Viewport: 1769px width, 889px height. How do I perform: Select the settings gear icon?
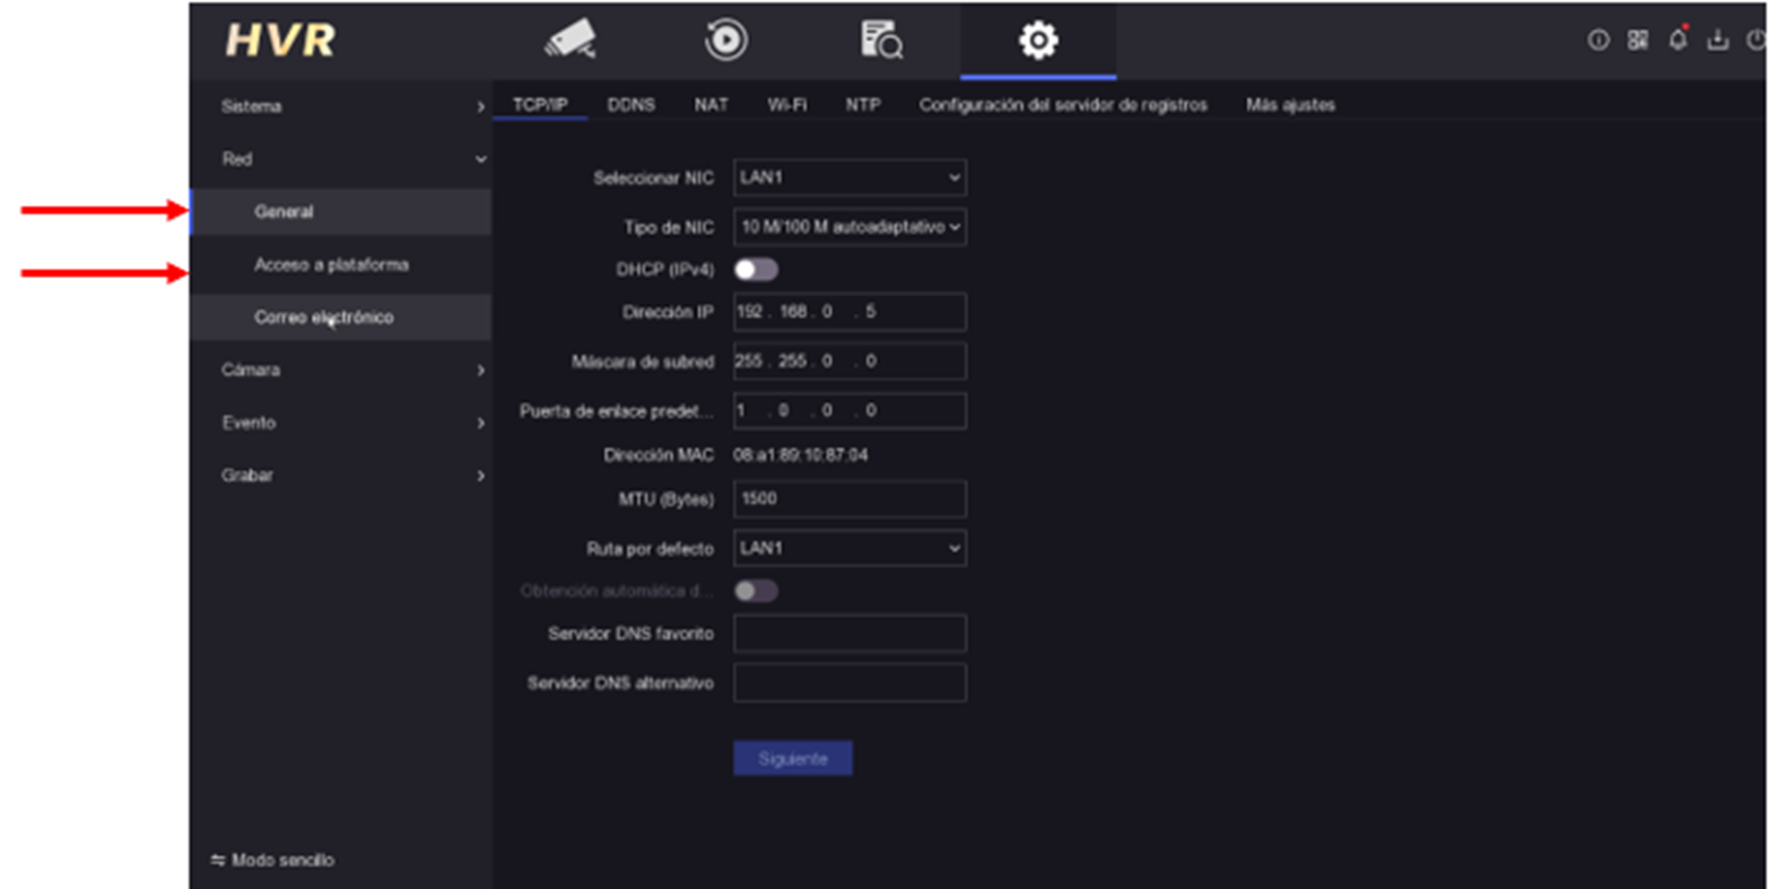(1038, 40)
